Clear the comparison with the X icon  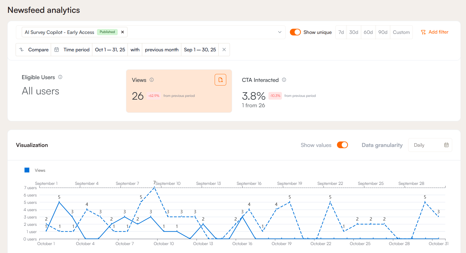pyautogui.click(x=224, y=50)
